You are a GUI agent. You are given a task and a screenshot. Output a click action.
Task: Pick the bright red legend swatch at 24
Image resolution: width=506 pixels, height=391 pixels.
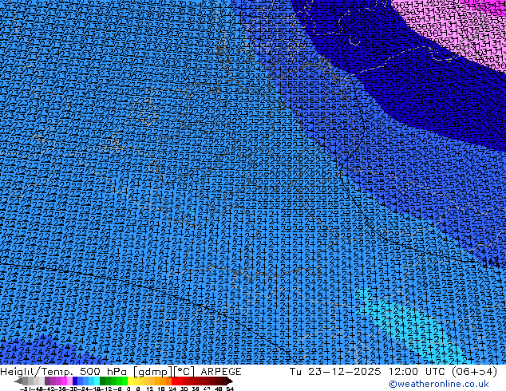(174, 381)
